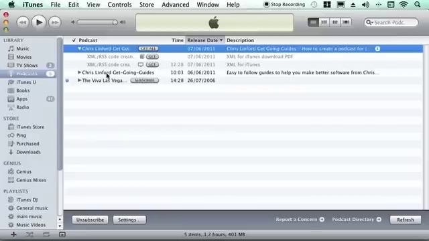Screen dimensions: 429x241
Task: Sort by Podcast column
Action: coord(88,40)
